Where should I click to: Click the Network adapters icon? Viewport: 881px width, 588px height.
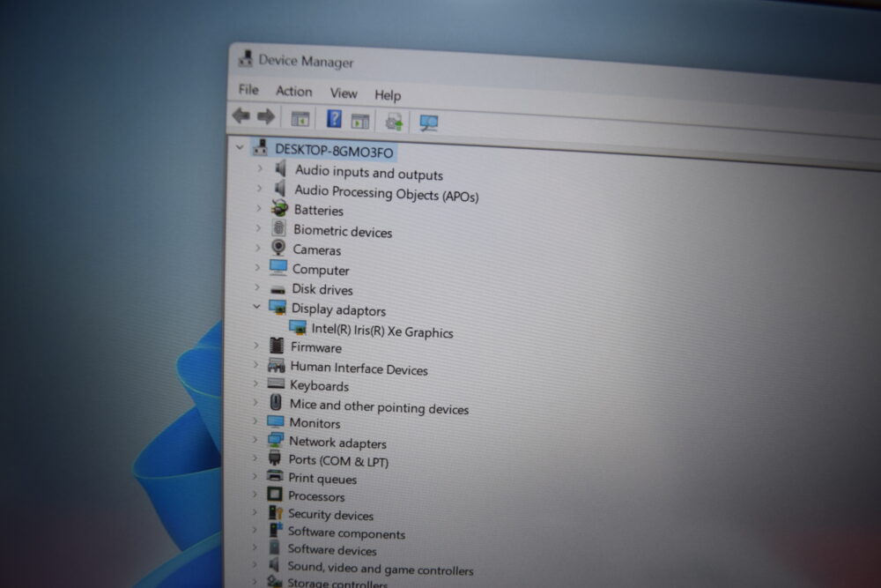click(275, 440)
